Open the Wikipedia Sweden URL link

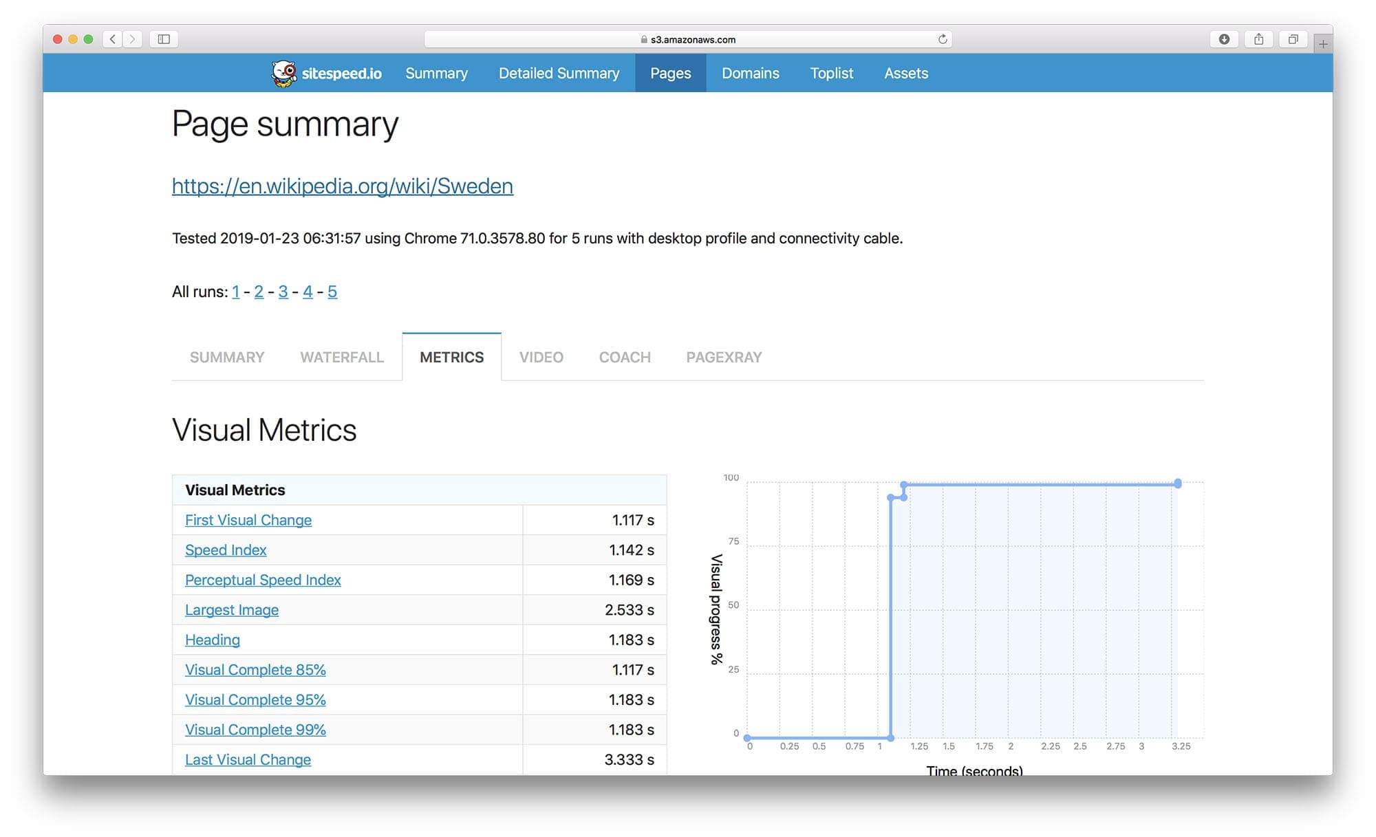click(342, 186)
